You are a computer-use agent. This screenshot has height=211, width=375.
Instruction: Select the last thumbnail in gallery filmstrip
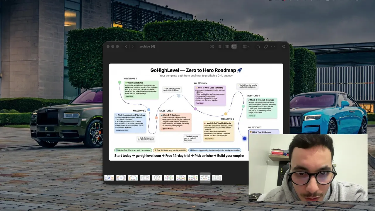point(217,178)
